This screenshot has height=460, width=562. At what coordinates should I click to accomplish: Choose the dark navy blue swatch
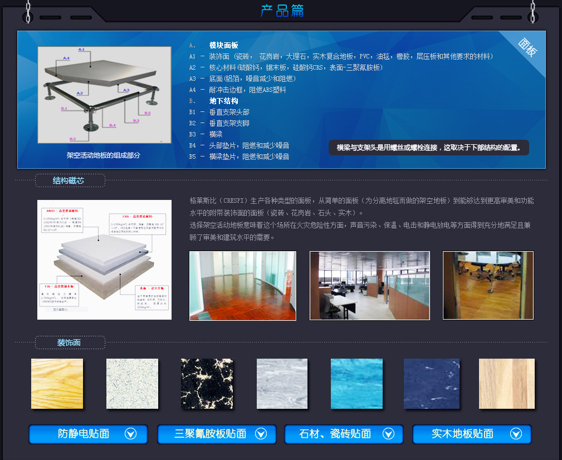click(431, 384)
